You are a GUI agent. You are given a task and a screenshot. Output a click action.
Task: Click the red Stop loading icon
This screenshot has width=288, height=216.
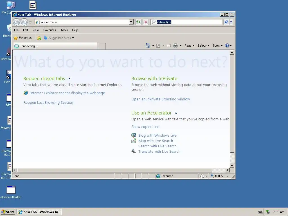(146, 22)
